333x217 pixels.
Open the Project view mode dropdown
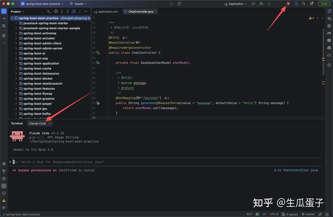pyautogui.click(x=18, y=11)
